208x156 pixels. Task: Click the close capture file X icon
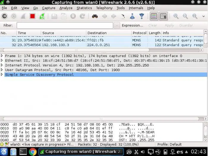(x=73, y=16)
